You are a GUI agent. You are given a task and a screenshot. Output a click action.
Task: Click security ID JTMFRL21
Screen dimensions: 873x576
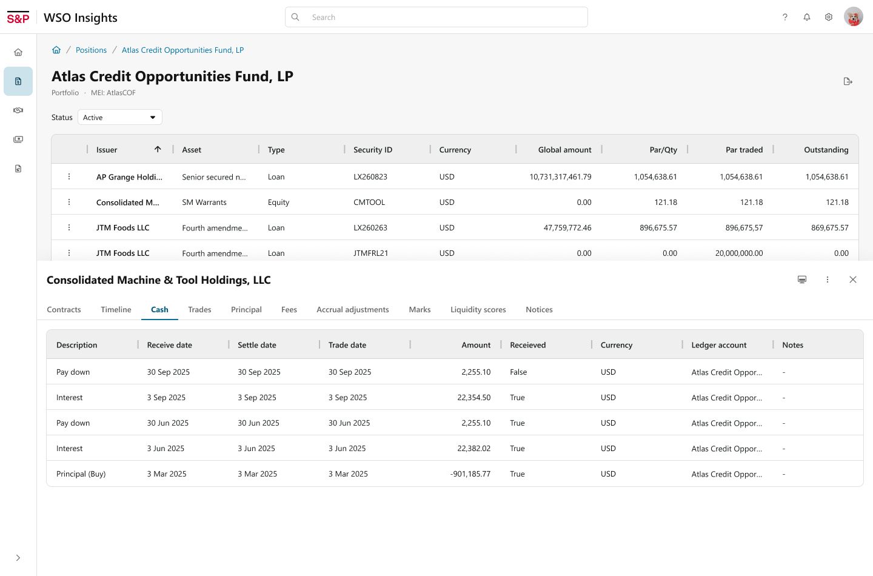pyautogui.click(x=371, y=253)
